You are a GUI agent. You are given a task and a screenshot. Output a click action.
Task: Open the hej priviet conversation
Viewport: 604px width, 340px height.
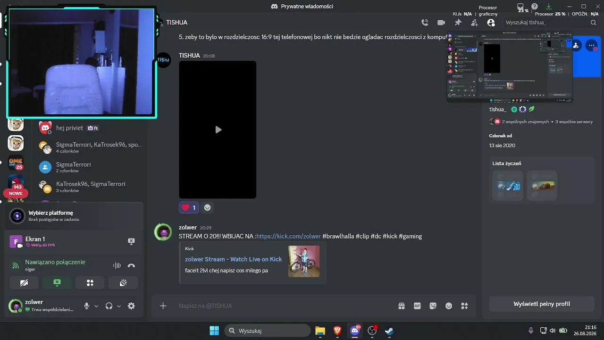coord(91,128)
